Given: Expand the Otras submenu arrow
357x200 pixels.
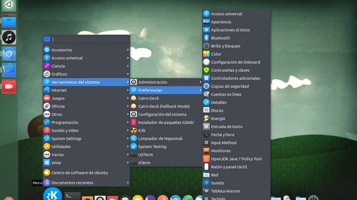Looking at the screenshot, I should 128,114.
